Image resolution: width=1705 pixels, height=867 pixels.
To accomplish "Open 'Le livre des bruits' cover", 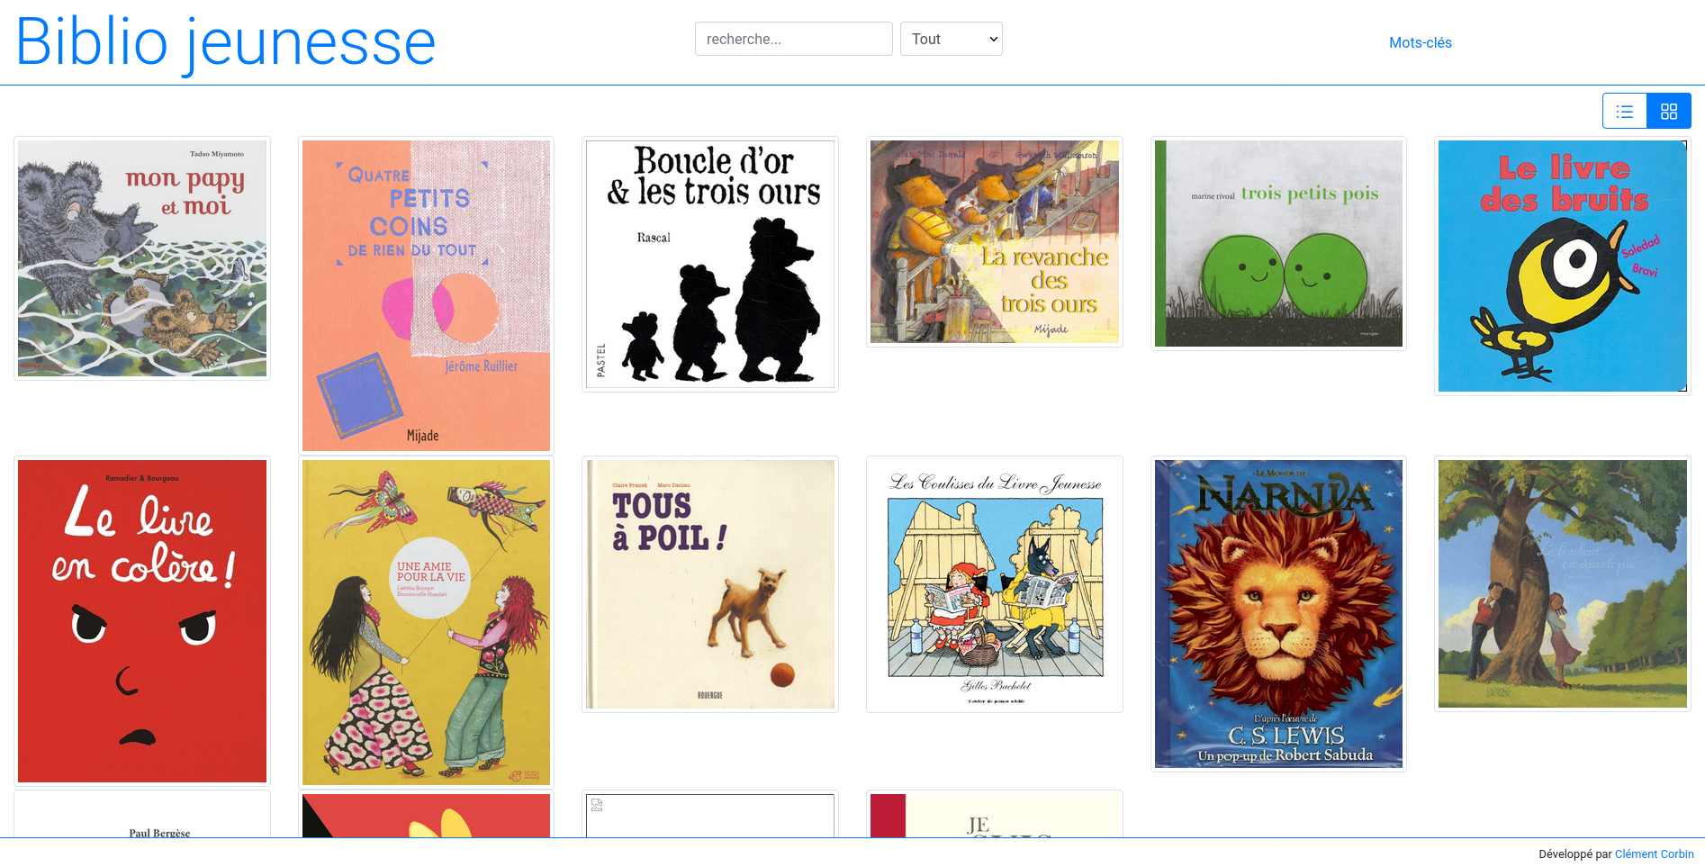I will pos(1563,266).
